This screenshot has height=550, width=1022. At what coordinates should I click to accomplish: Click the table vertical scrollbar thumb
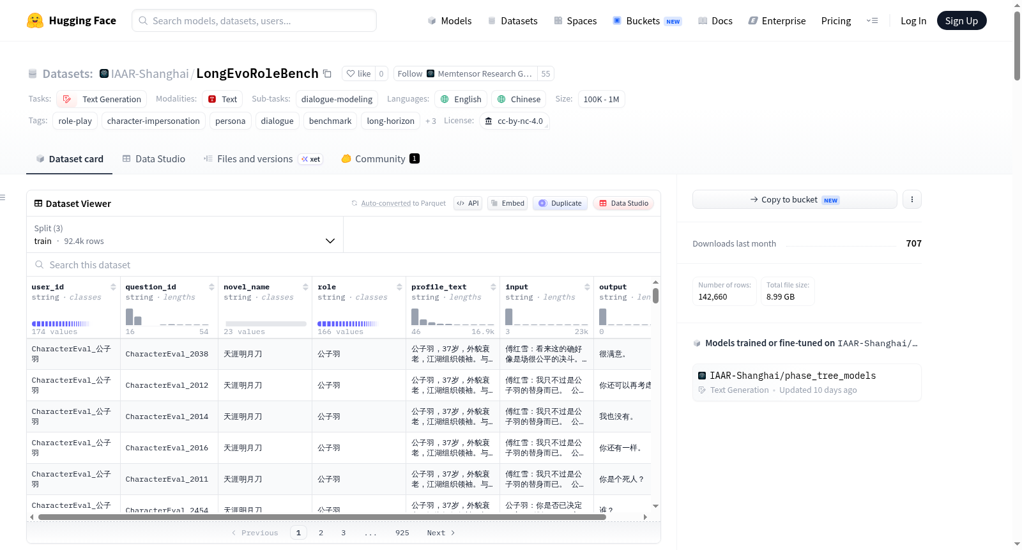point(655,296)
